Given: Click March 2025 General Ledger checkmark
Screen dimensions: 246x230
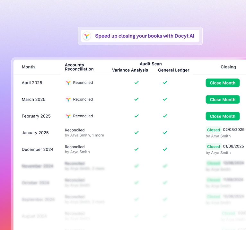Looking at the screenshot, I should click(165, 99).
